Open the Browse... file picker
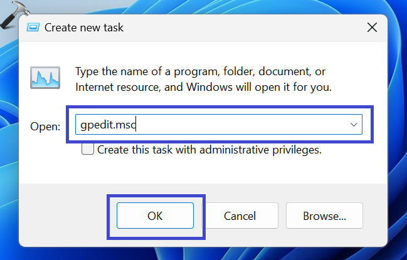 point(324,216)
